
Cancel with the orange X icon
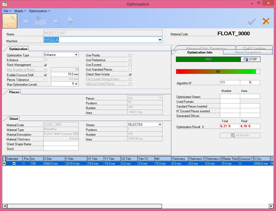(266, 21)
